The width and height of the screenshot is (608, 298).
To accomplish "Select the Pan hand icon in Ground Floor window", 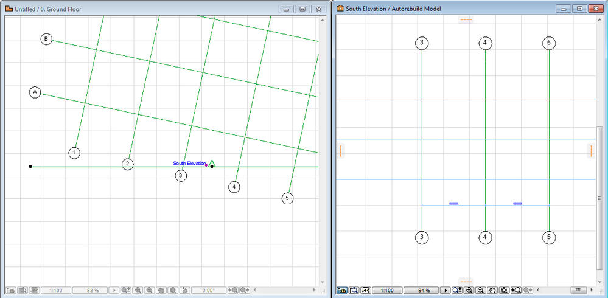I will coord(161,290).
